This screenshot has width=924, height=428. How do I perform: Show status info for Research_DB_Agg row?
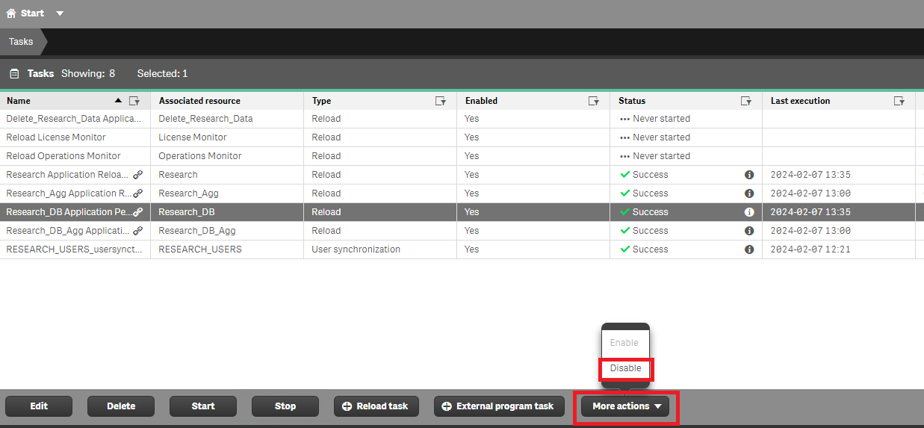[x=749, y=231]
